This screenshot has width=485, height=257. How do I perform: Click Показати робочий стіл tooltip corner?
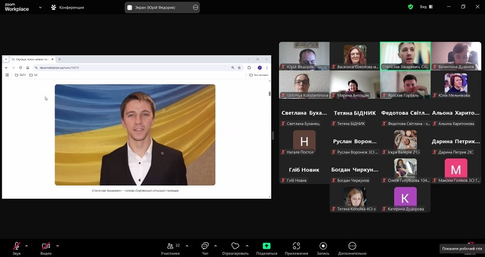tap(462, 249)
